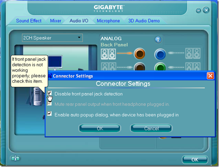The image size is (219, 167).
Task: Switch to the Sound Effect tab
Action: (29, 21)
